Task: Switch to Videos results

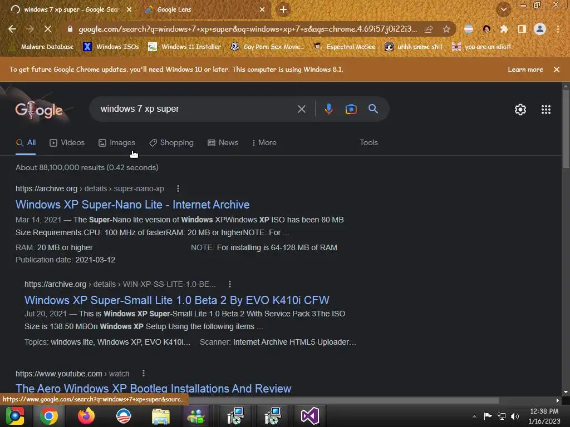Action: pyautogui.click(x=67, y=143)
